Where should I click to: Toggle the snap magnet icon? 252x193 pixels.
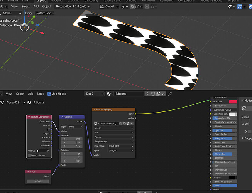132,7
